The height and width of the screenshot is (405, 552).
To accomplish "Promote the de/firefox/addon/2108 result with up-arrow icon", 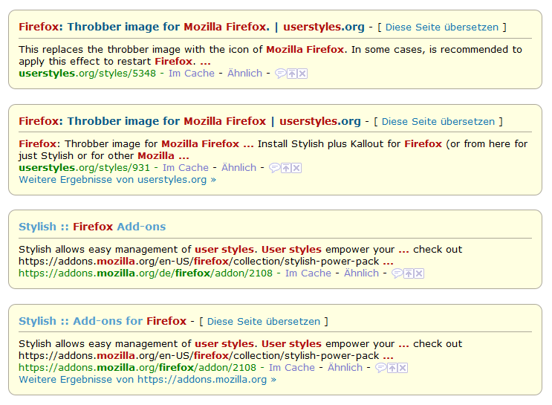I will coord(409,273).
